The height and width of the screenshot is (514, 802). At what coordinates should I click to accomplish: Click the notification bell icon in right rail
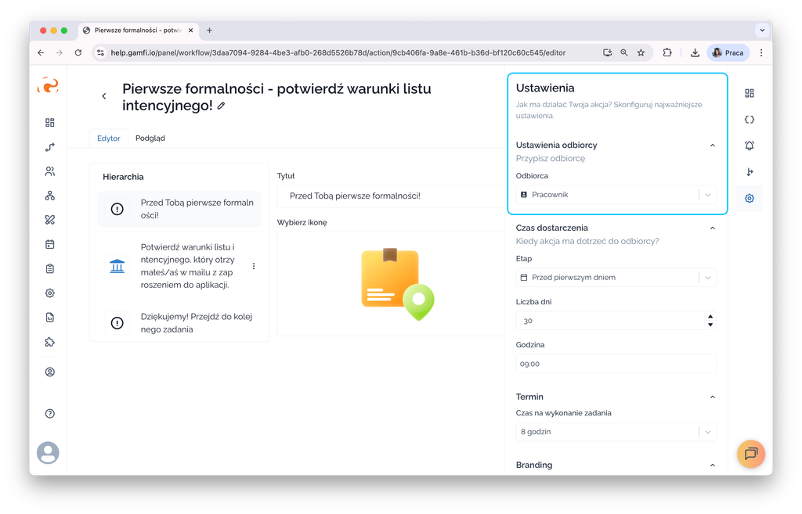(750, 146)
